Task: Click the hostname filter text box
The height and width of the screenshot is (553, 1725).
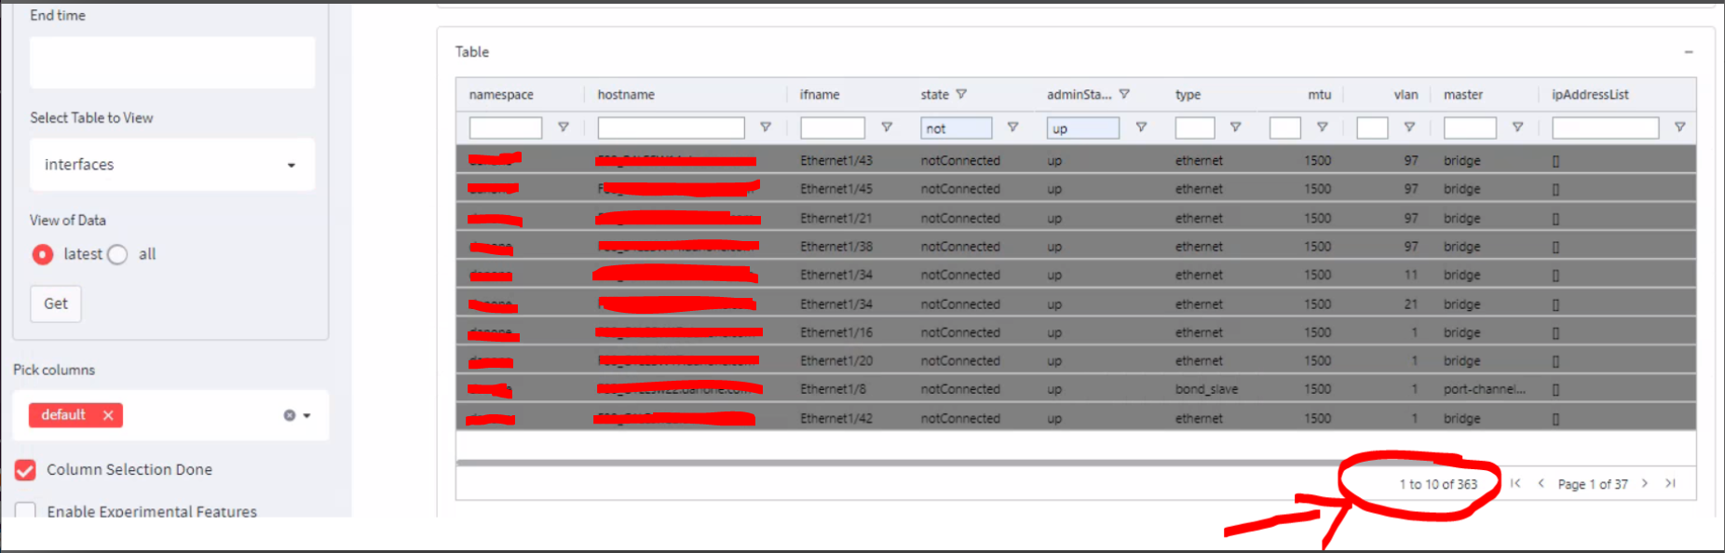Action: point(672,128)
